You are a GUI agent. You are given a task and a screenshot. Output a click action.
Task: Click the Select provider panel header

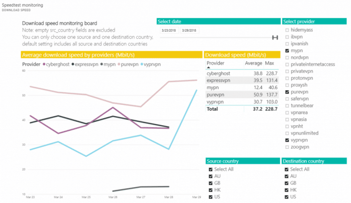point(314,22)
